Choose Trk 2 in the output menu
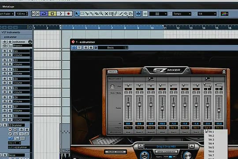Viewport: 238px width, 159px height. coord(211,136)
